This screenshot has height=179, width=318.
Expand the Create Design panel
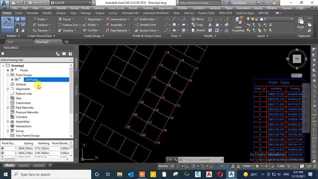coord(94,36)
